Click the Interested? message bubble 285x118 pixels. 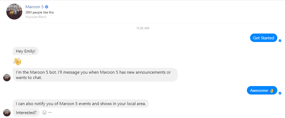[26, 112]
